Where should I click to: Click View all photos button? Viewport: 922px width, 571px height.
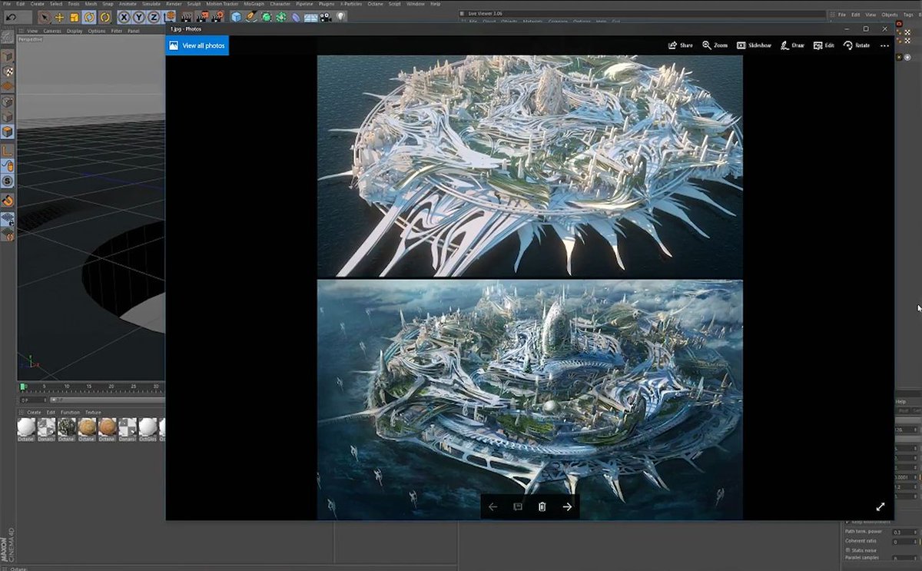coord(197,46)
